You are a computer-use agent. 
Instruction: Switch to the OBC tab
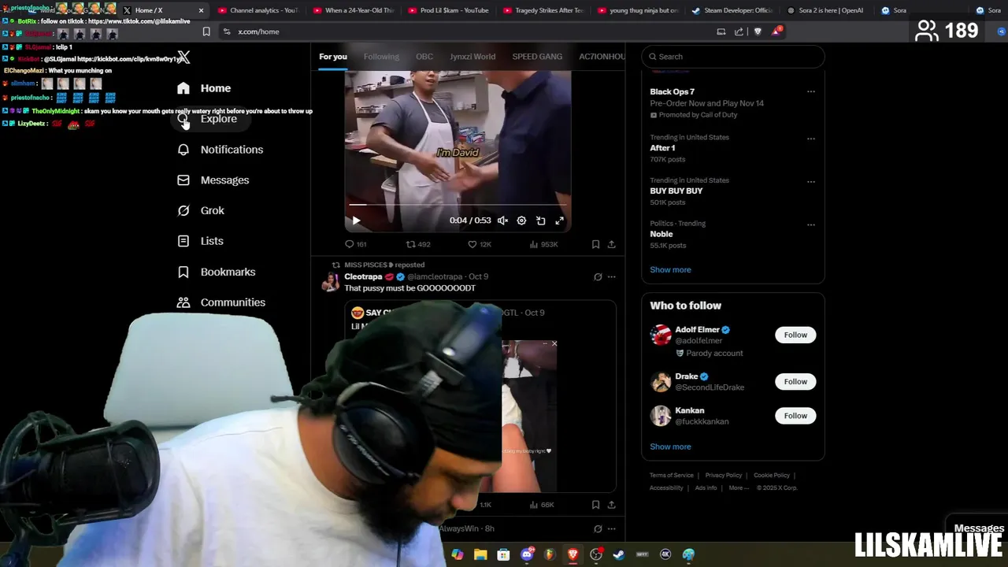424,57
